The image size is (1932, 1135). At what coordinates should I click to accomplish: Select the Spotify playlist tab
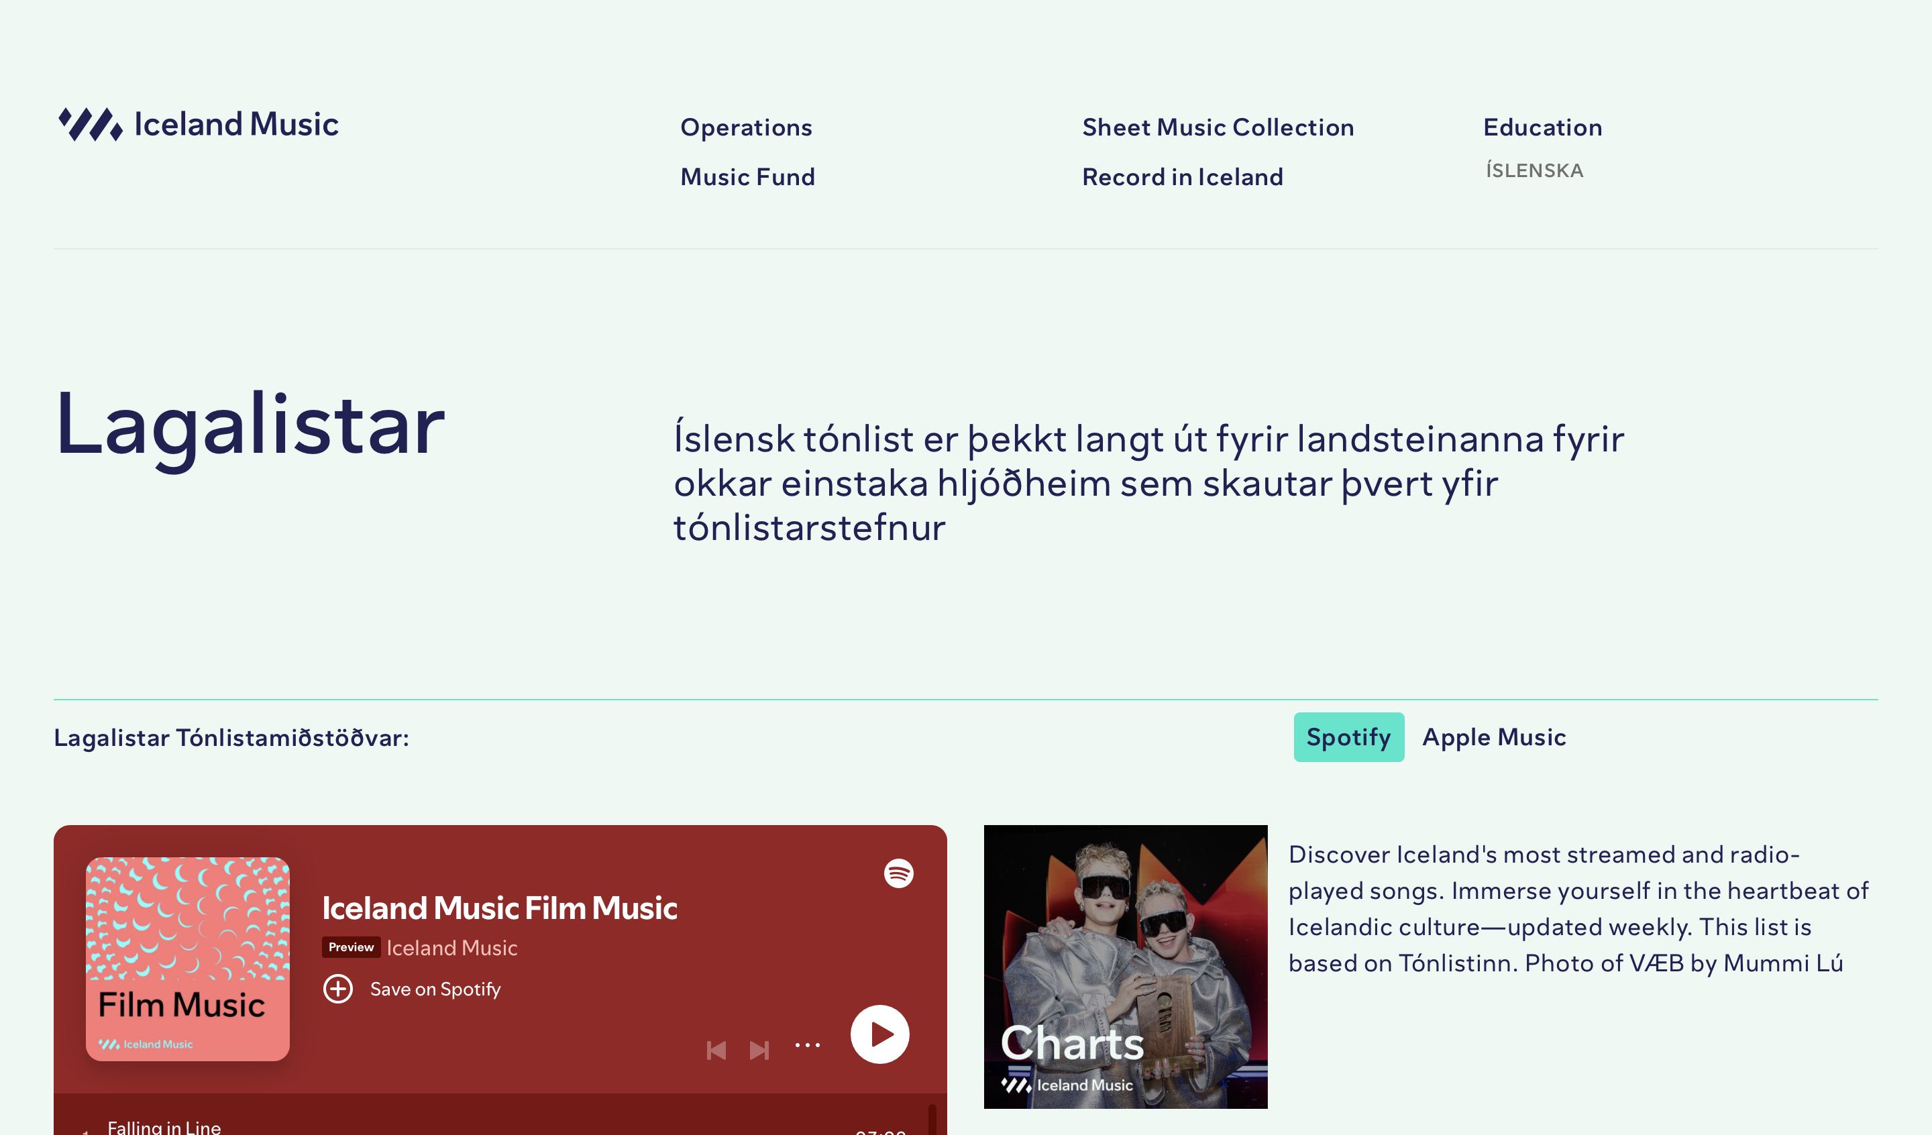tap(1348, 737)
